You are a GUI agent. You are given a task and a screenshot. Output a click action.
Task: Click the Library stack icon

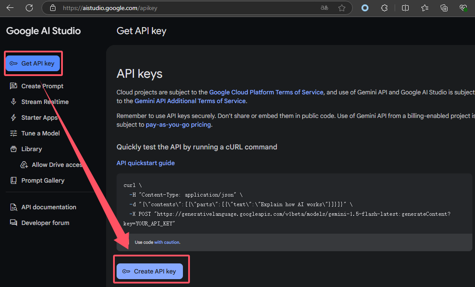(x=14, y=149)
